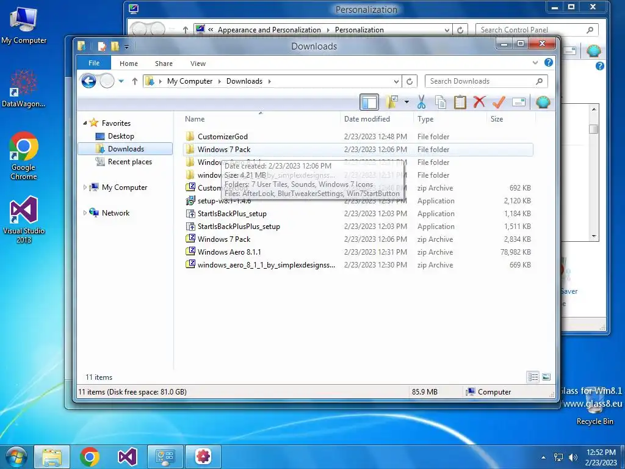Click the Back arrow in Downloads window
The height and width of the screenshot is (469, 625).
pos(89,81)
